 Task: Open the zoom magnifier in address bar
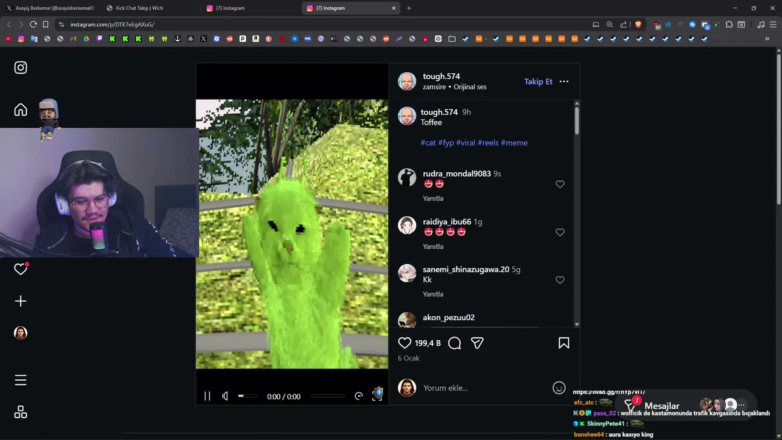pyautogui.click(x=610, y=24)
